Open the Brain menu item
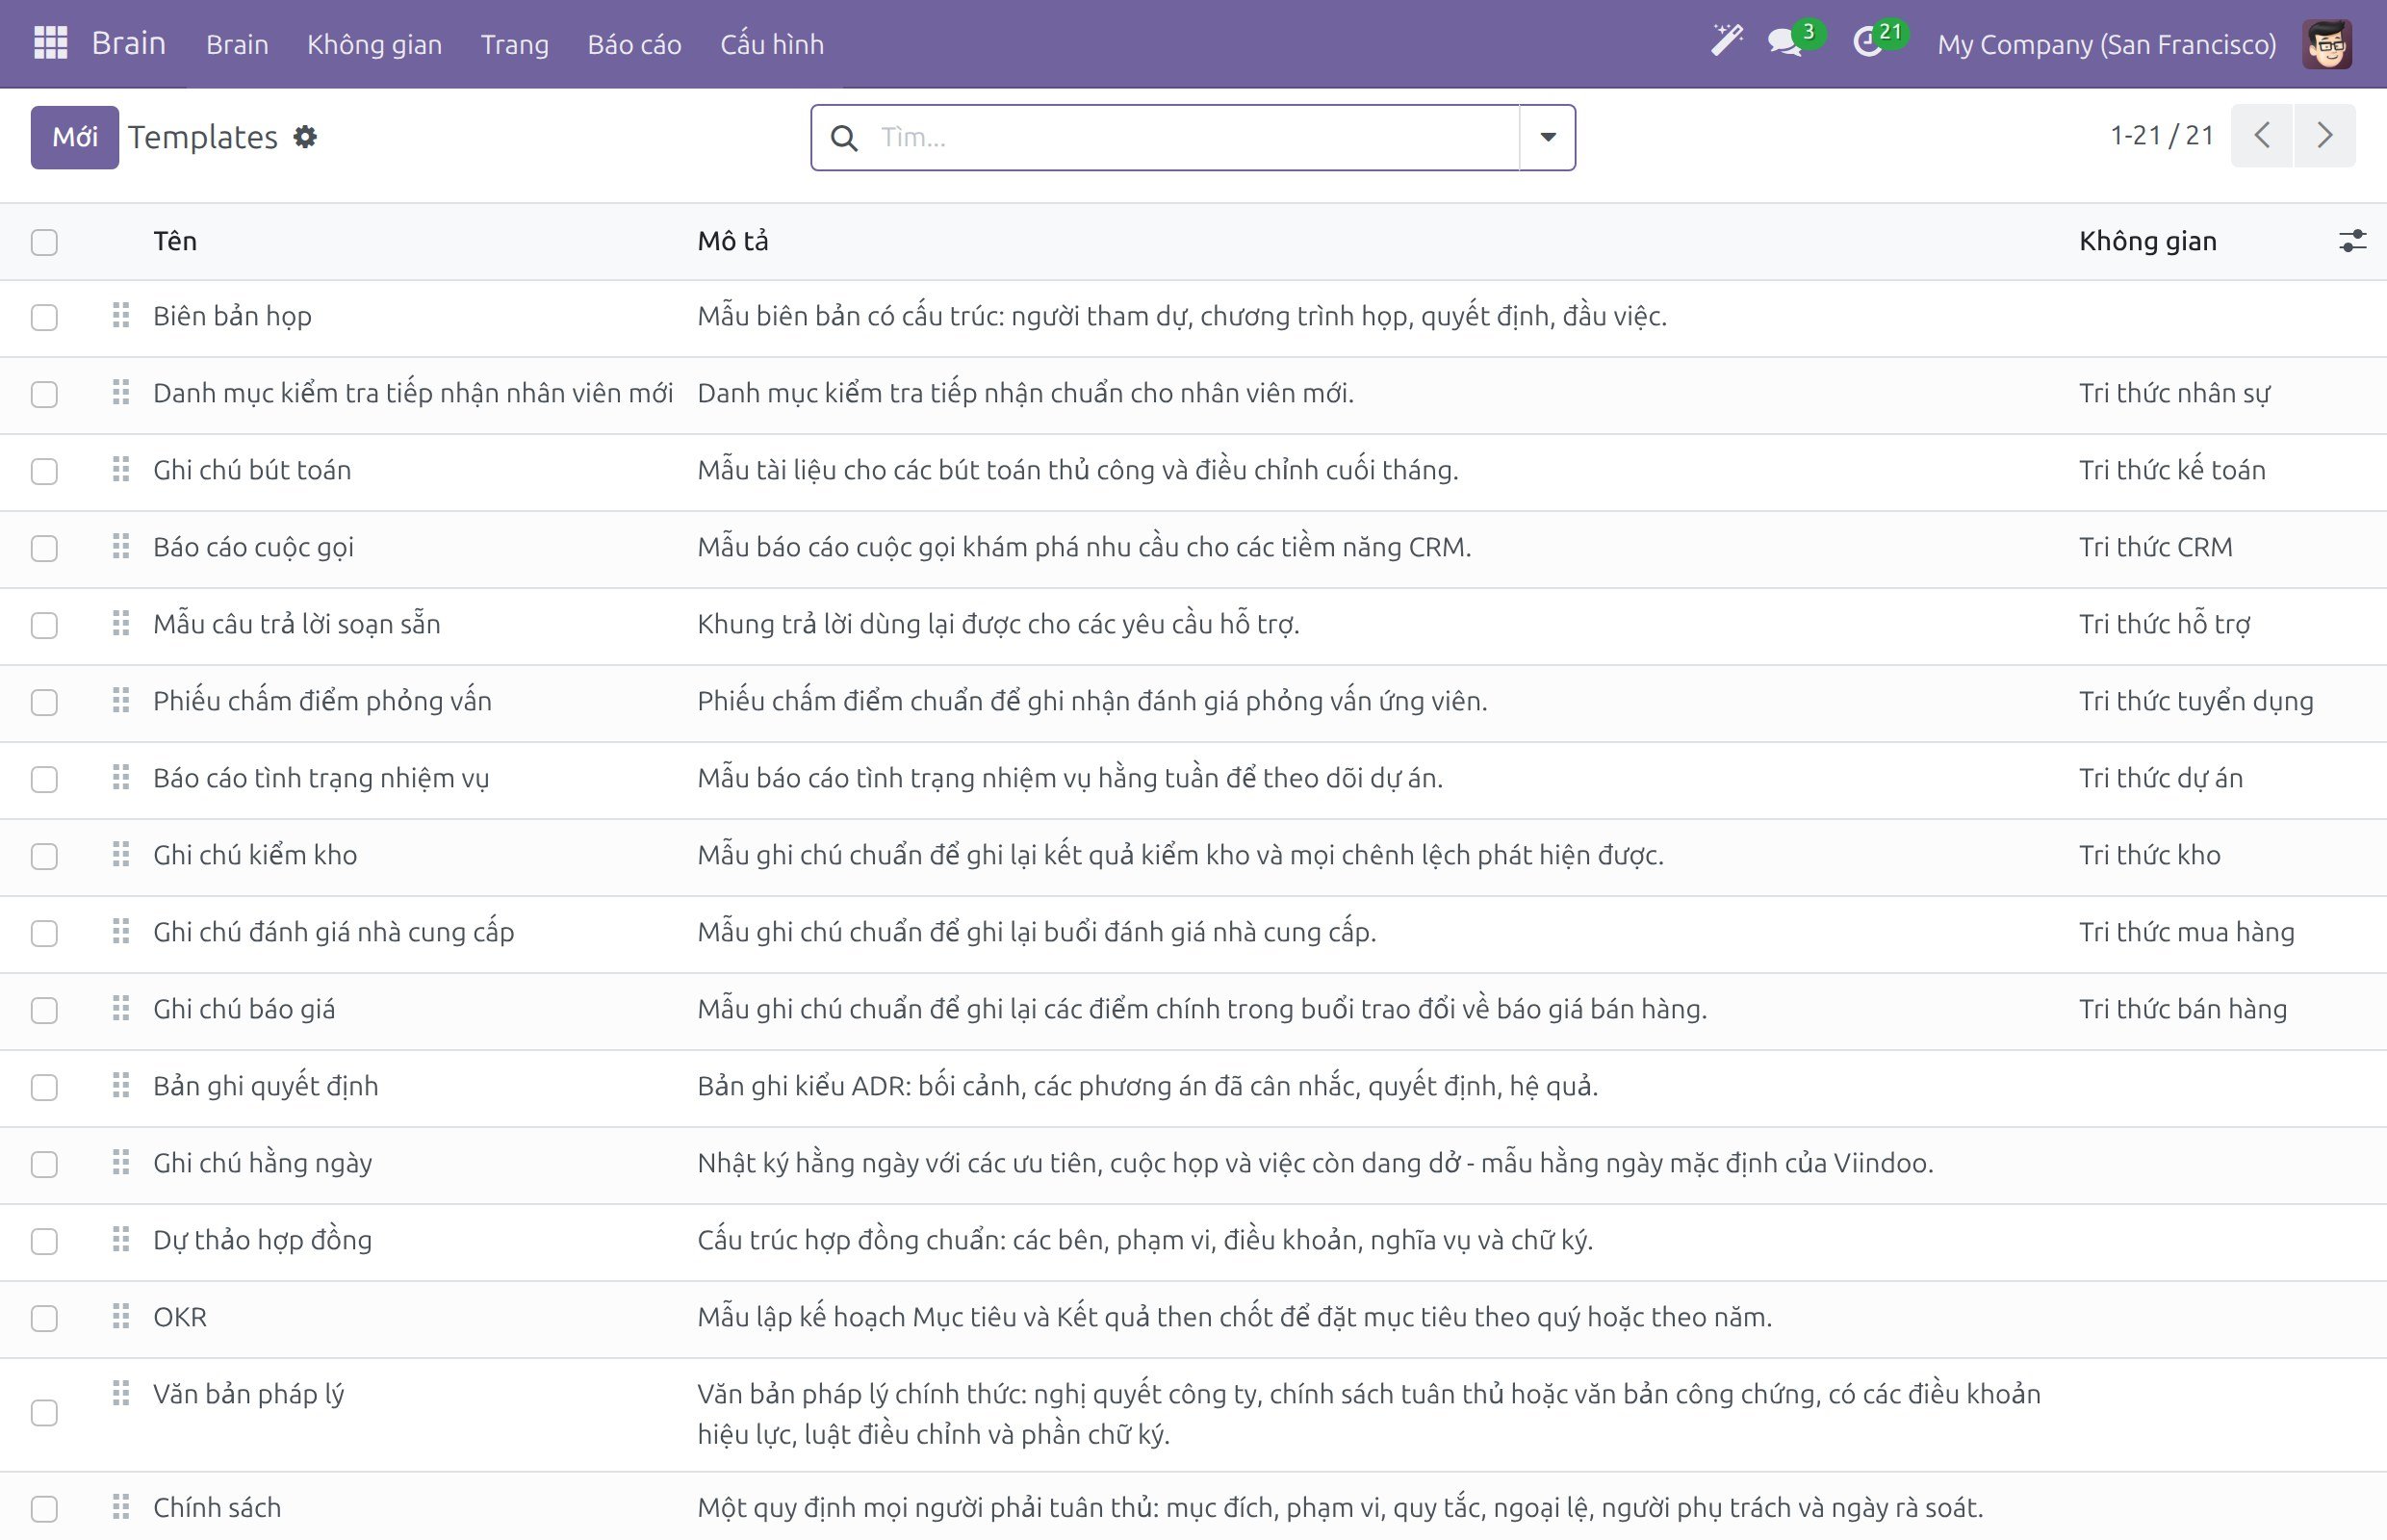Viewport: 2387px width, 1540px height. (237, 44)
